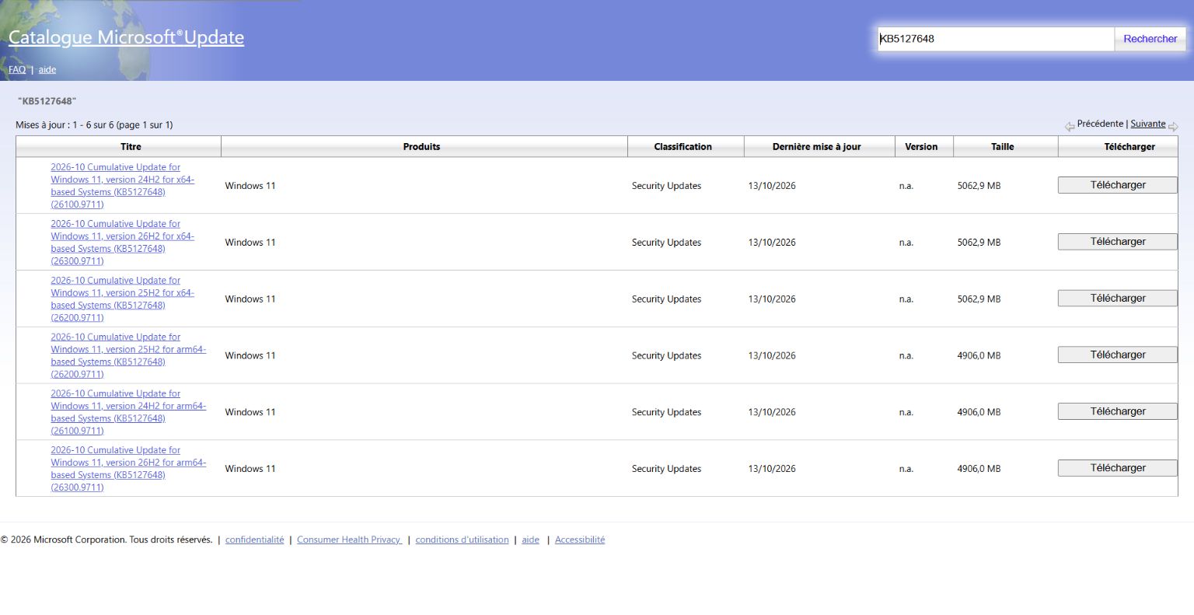Viewport: 1194px width, 615px height.
Task: Click the 4906,0 MB size in the 25H2 arm64 row
Action: tap(979, 356)
